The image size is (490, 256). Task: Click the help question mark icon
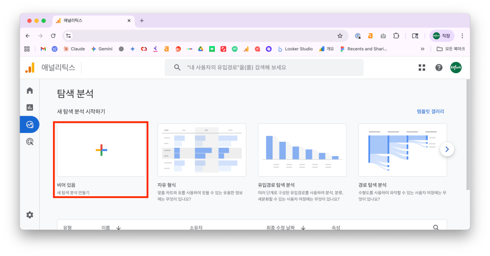439,67
